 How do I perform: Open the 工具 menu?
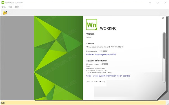coord(10,7)
